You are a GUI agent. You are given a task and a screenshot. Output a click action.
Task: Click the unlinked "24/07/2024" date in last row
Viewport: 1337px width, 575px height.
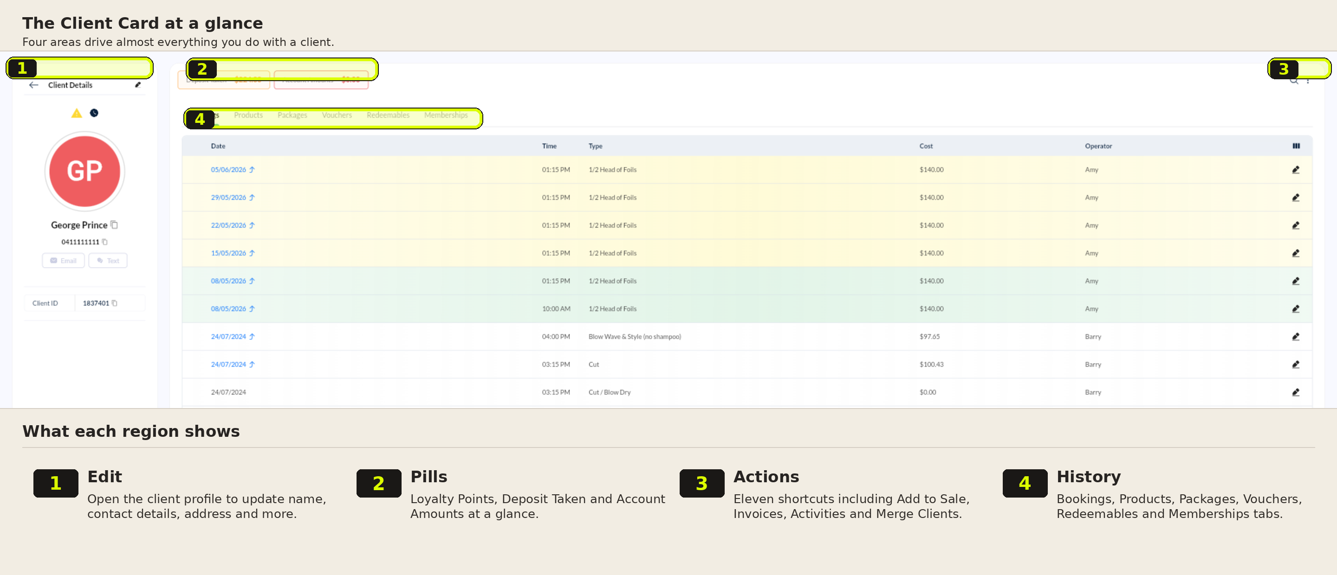tap(228, 392)
